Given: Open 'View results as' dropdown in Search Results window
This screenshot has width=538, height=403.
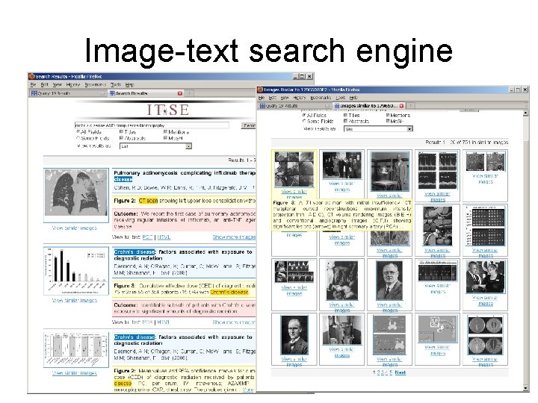Looking at the screenshot, I should (155, 146).
